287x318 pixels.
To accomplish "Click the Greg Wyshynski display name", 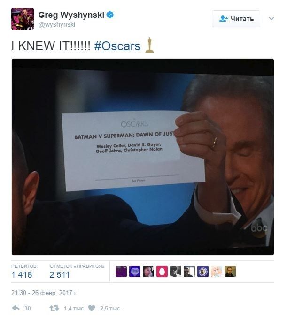I will [71, 15].
